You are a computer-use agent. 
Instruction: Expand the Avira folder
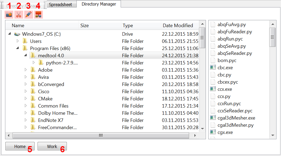(x=26, y=77)
